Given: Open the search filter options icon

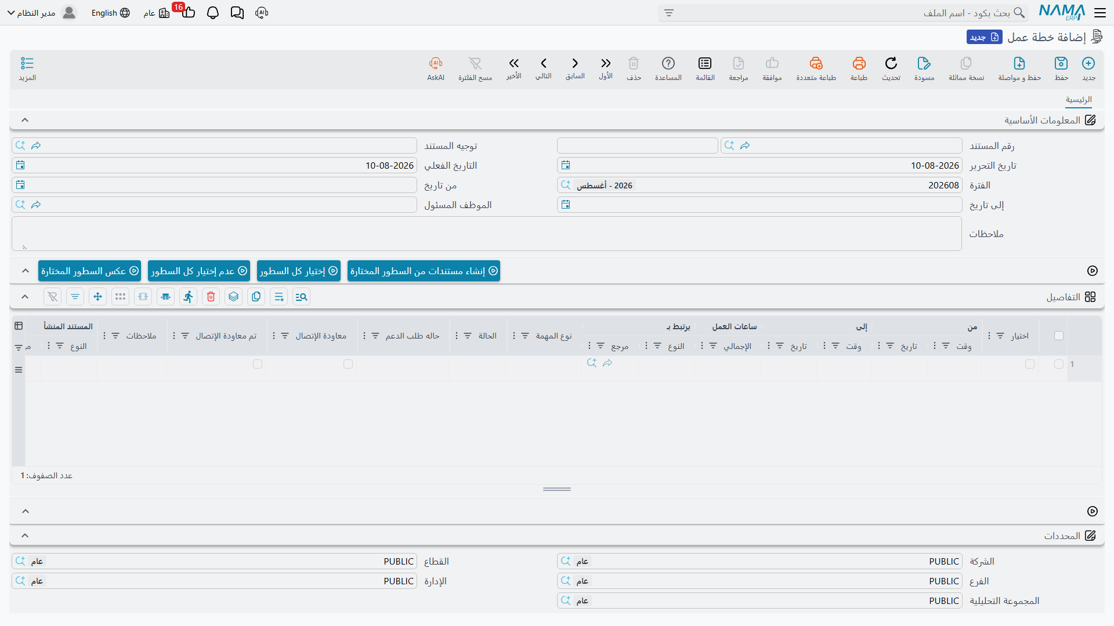Looking at the screenshot, I should click(x=669, y=13).
